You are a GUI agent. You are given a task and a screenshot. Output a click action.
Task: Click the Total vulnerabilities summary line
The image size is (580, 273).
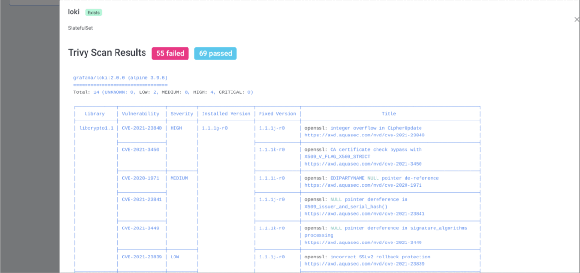click(163, 92)
